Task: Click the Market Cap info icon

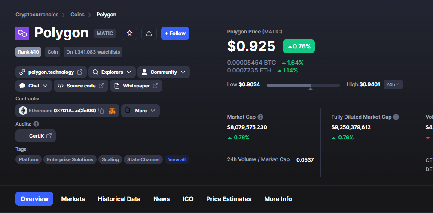Action: 260,117
